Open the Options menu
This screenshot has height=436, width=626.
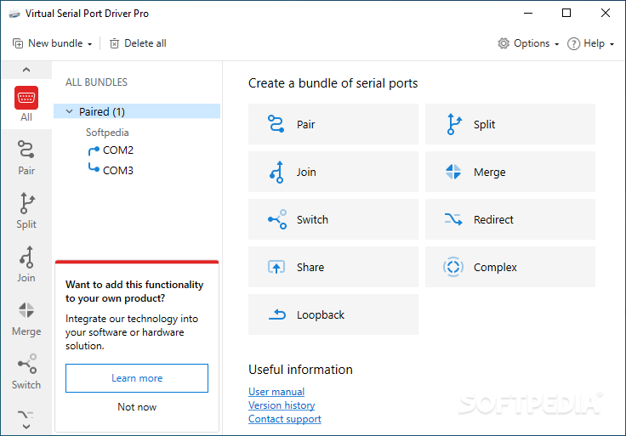[x=528, y=43]
